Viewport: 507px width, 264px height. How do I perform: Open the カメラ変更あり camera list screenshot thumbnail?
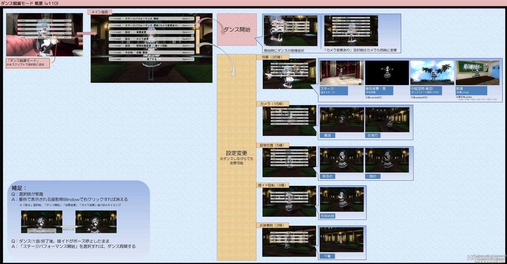pos(351,31)
